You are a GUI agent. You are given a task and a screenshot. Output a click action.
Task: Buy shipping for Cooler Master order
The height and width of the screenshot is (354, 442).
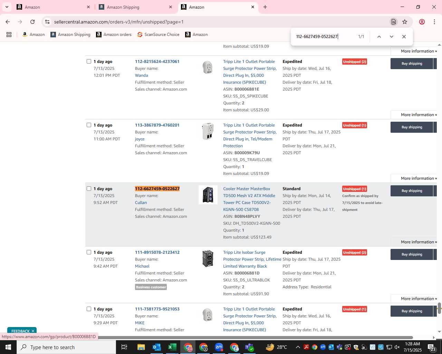[x=412, y=191]
